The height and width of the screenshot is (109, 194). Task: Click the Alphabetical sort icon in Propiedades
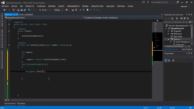click(169, 61)
